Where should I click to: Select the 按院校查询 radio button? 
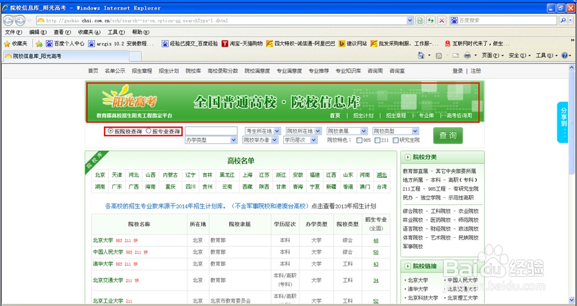(111, 130)
